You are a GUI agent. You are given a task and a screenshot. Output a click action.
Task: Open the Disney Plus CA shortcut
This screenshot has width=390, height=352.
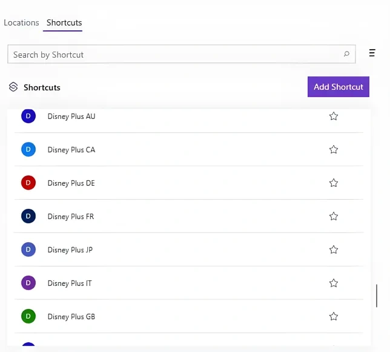point(189,149)
